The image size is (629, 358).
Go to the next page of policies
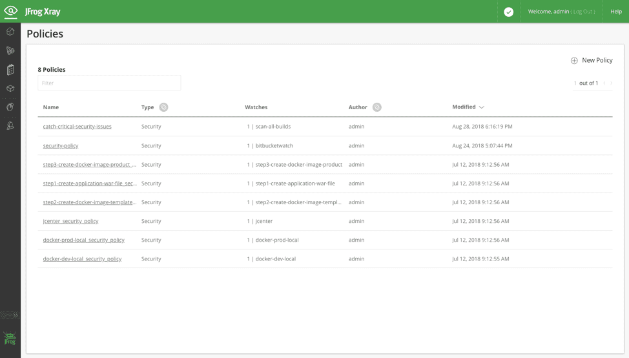coord(612,83)
